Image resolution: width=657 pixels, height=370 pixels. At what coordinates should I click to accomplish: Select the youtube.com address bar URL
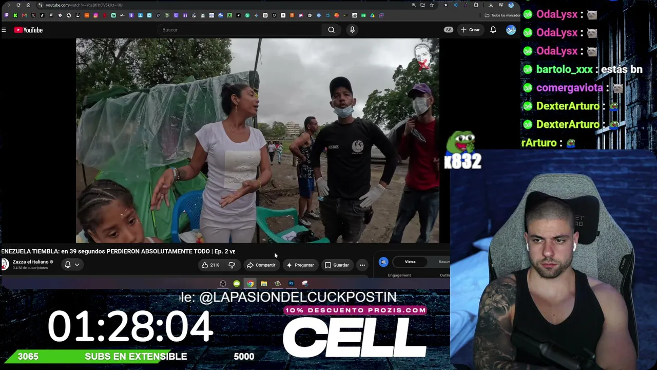[x=84, y=5]
